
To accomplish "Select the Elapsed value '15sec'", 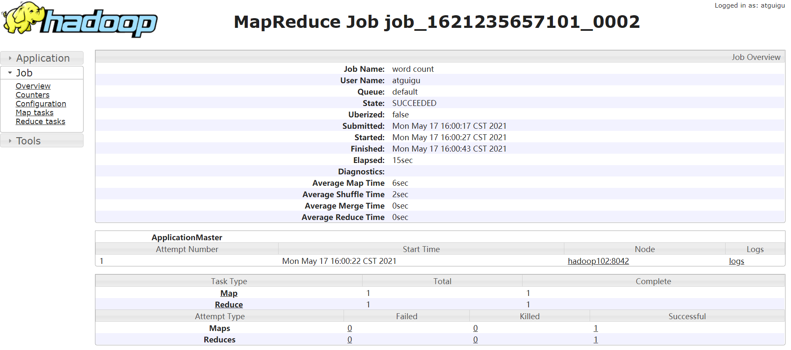I will point(402,160).
